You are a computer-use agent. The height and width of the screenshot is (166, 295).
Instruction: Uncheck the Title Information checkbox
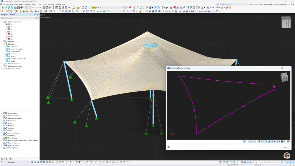(x=4, y=116)
